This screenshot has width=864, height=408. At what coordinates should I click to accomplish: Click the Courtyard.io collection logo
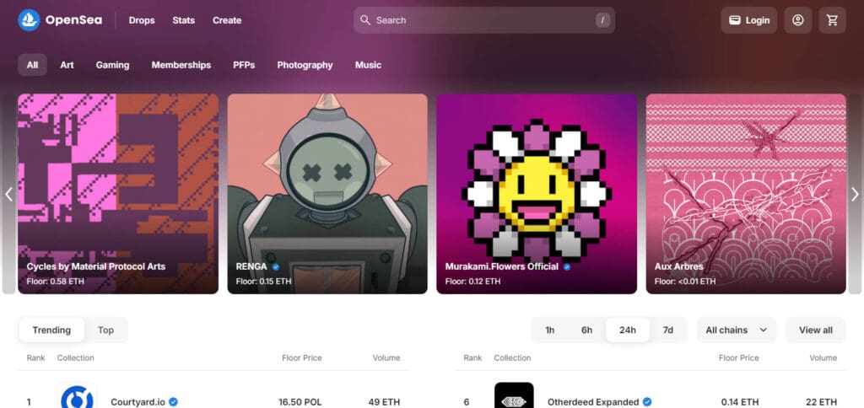click(77, 395)
